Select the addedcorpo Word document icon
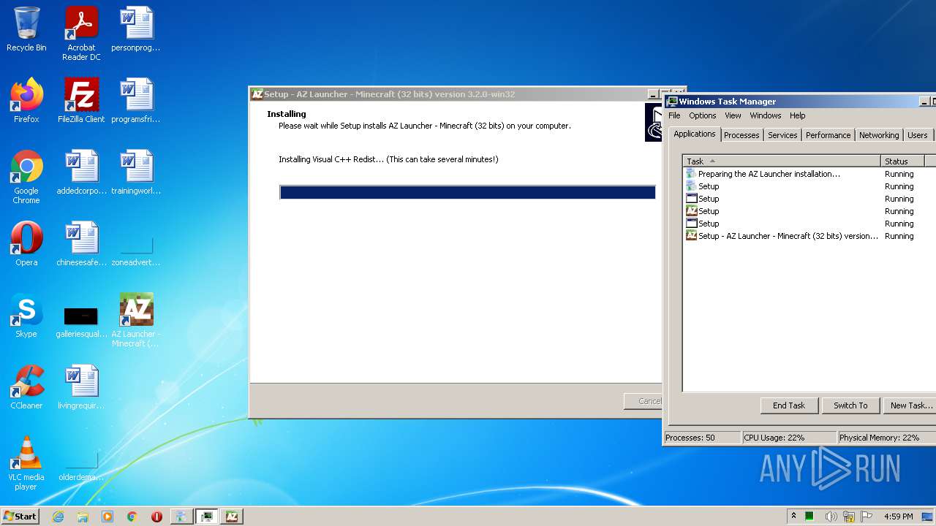Image resolution: width=936 pixels, height=526 pixels. tap(81, 172)
